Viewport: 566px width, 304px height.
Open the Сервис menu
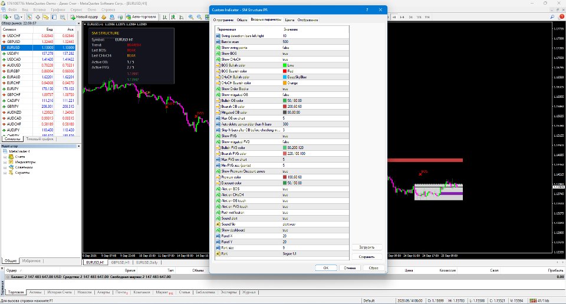point(76,10)
